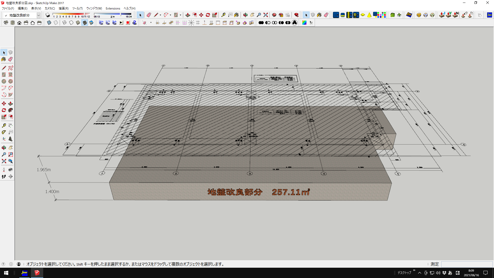Select the Axes tool in left toolbar

coord(4,139)
